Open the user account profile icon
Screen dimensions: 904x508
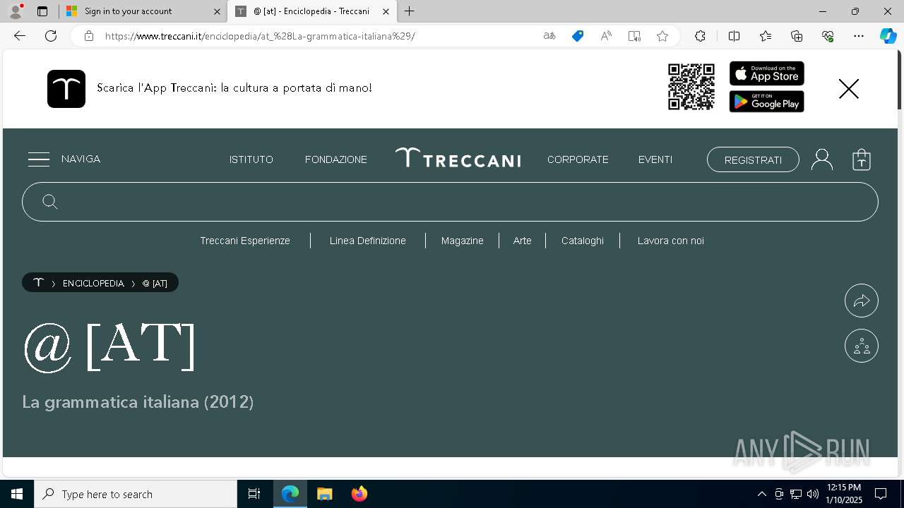tap(822, 159)
